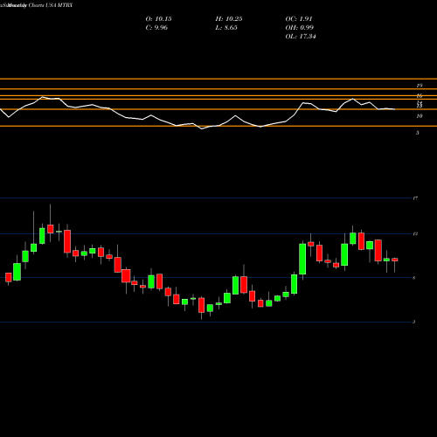Click the low value 'L: 8.65'
Viewport: 437px width, 437px height.
pyautogui.click(x=226, y=28)
